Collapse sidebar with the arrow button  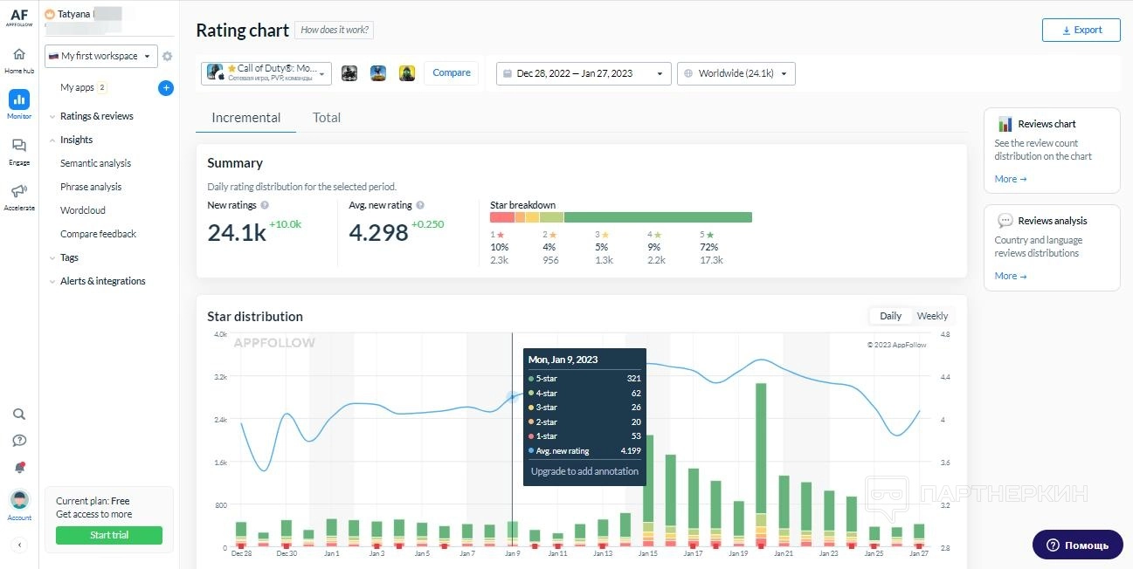[x=19, y=545]
